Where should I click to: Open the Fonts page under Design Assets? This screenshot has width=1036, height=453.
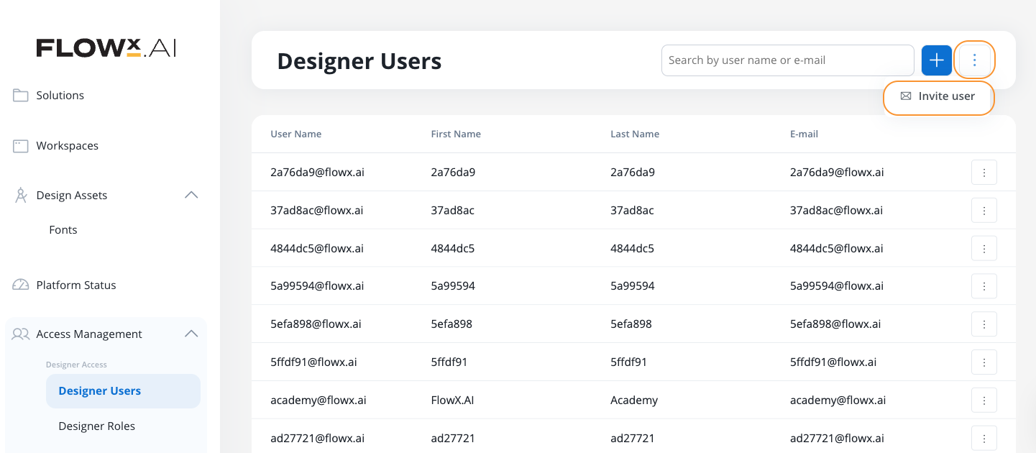tap(63, 230)
